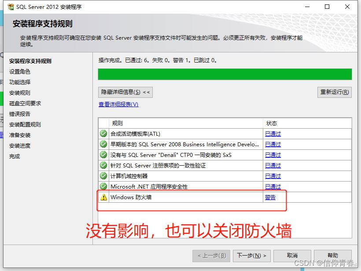This screenshot has height=271, width=361.
Task: Click the check icon for 注册表项的一致性验证 rule
Action: (103, 165)
